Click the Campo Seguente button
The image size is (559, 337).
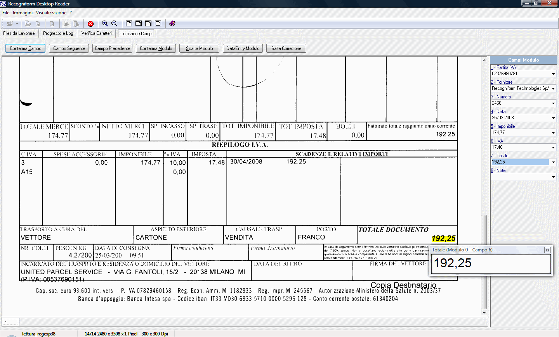(69, 48)
